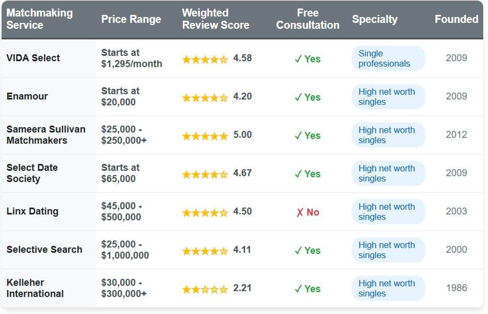Click the star rating for VIDA Select
Screen dimensions: 488x314
pyautogui.click(x=205, y=59)
